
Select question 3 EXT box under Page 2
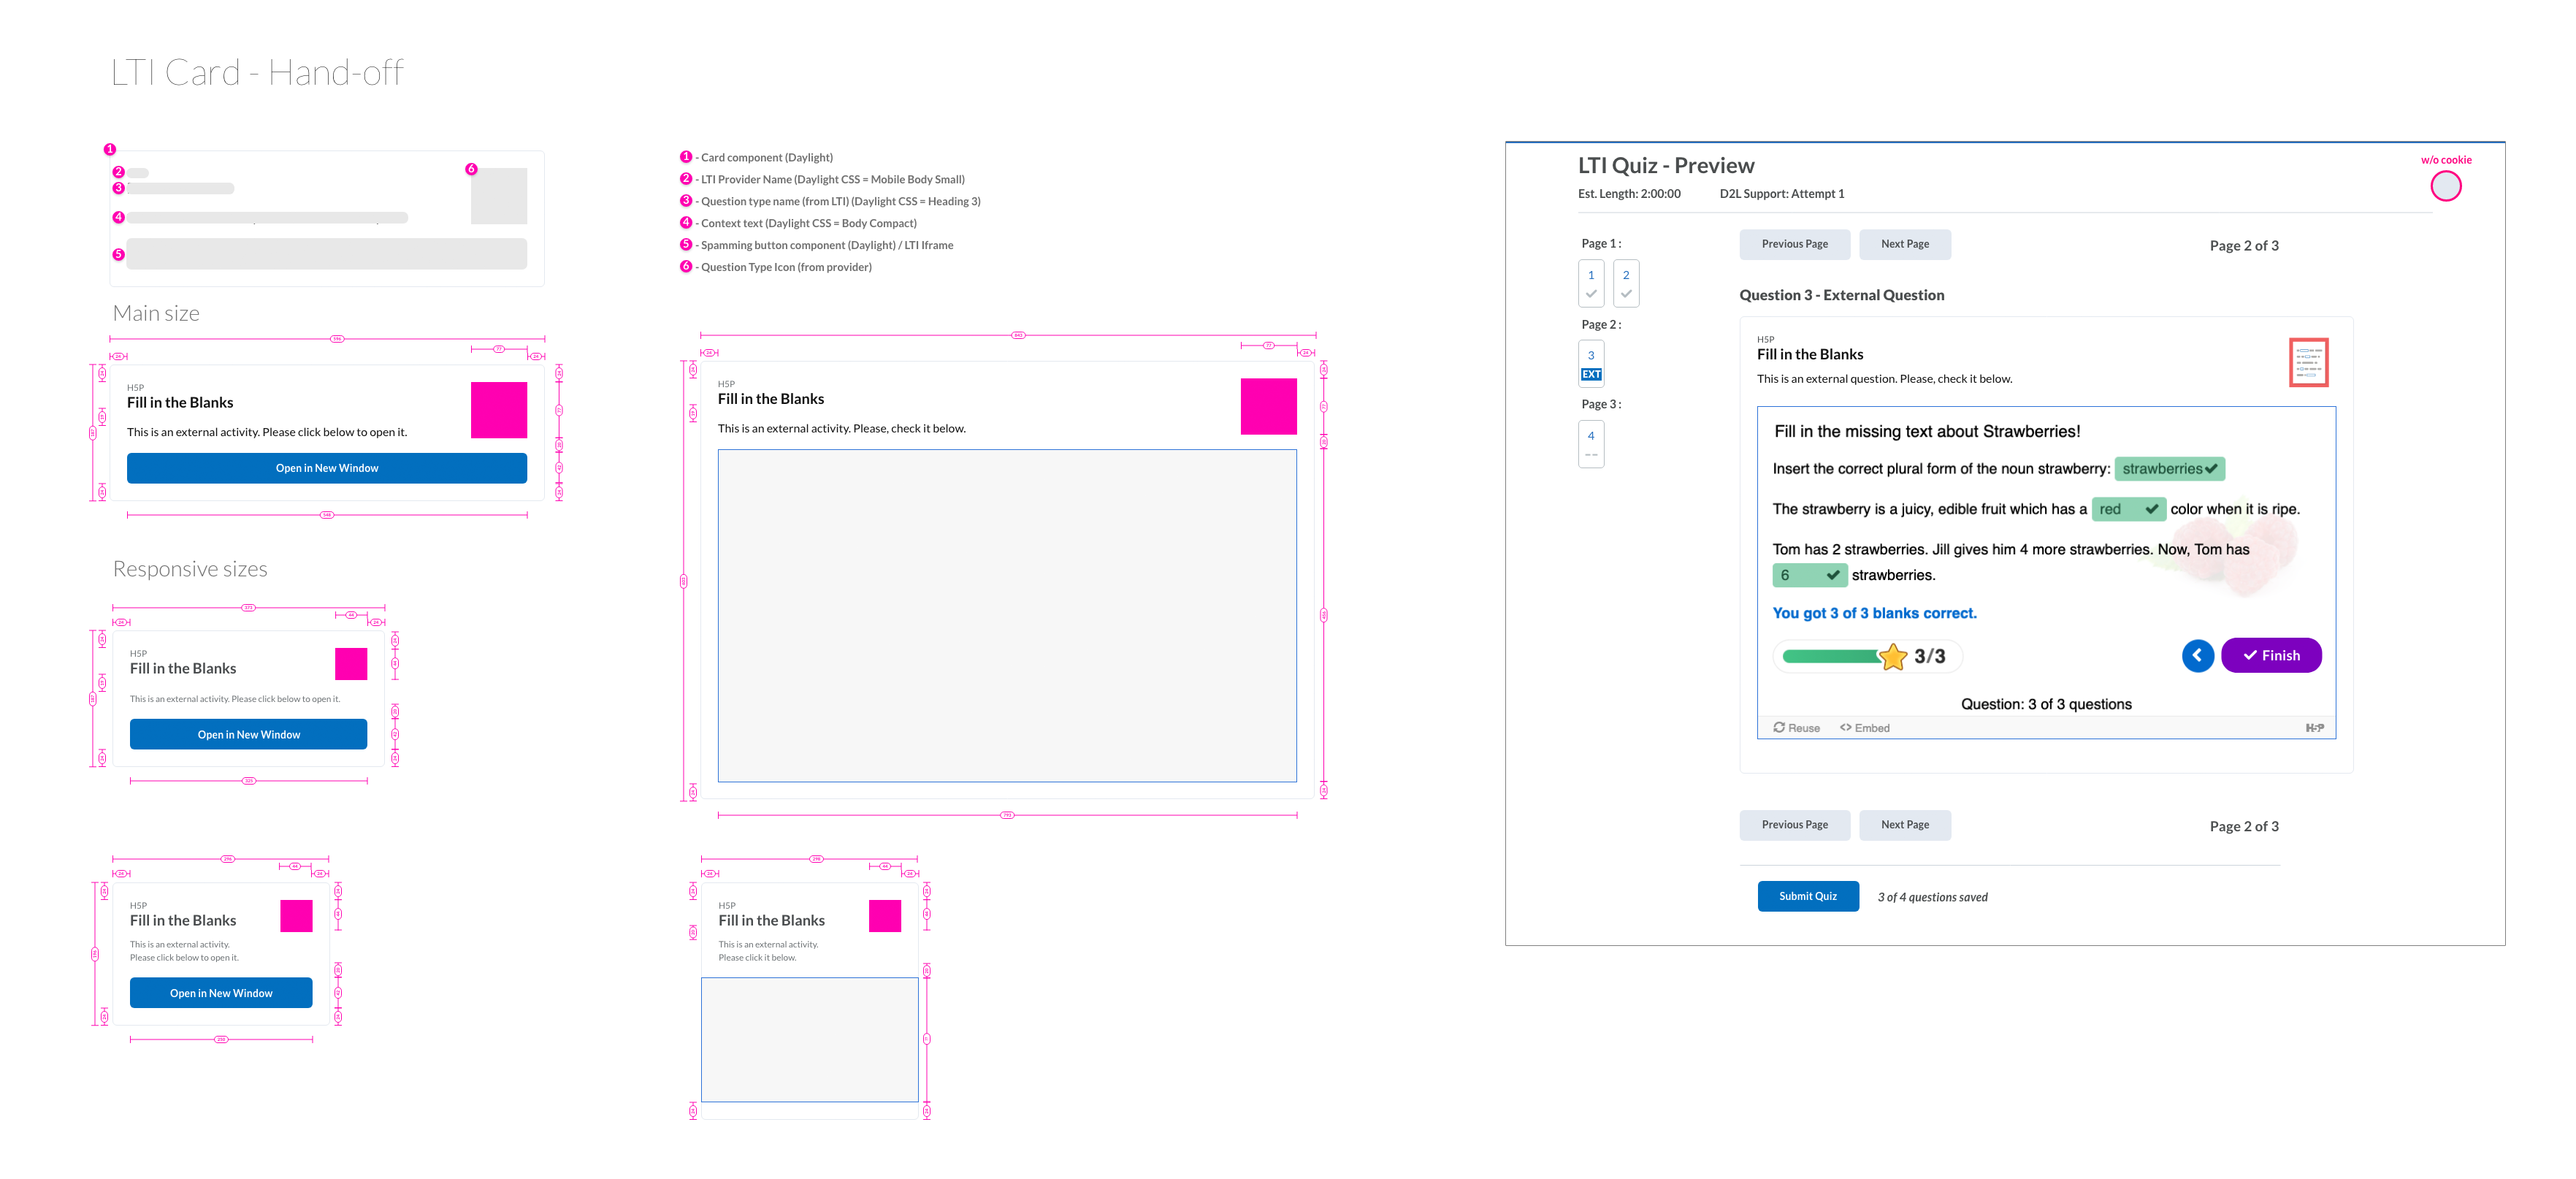pyautogui.click(x=1591, y=363)
